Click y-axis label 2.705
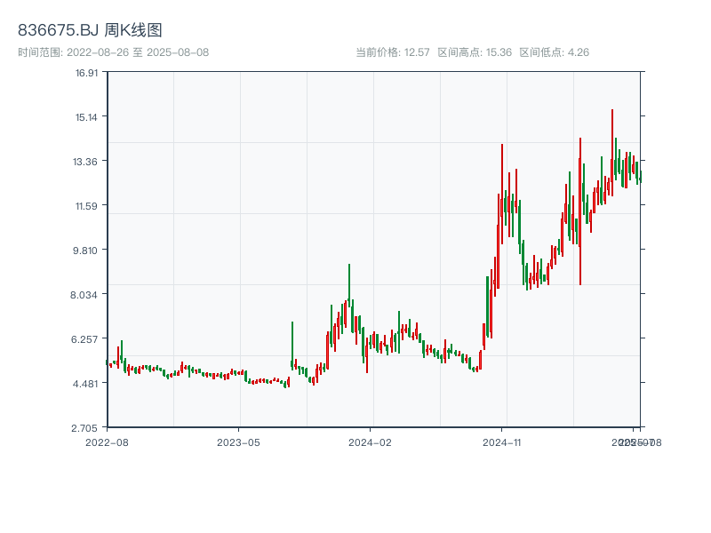The image size is (711, 533). [x=84, y=428]
